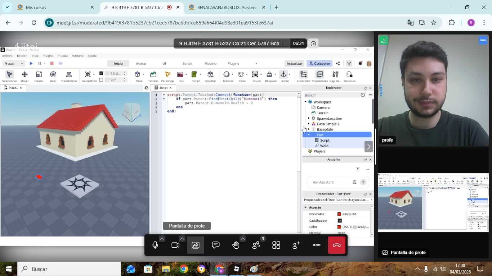Click the Color 255,0,0 swatch
The height and width of the screenshot is (276, 492).
tap(339, 227)
